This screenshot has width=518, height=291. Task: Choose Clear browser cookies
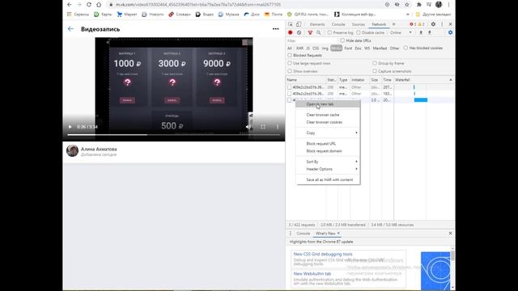pos(328,122)
